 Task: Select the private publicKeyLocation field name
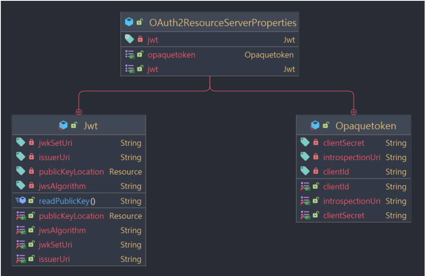(x=71, y=172)
